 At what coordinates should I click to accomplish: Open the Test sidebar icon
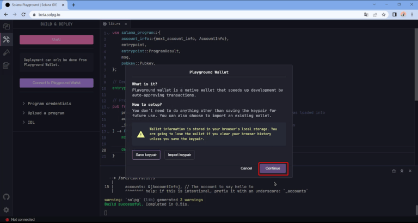tap(6, 52)
